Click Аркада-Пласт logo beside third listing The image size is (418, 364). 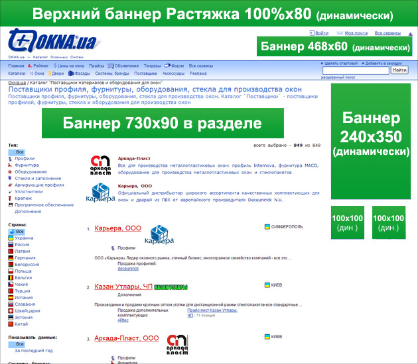[177, 345]
